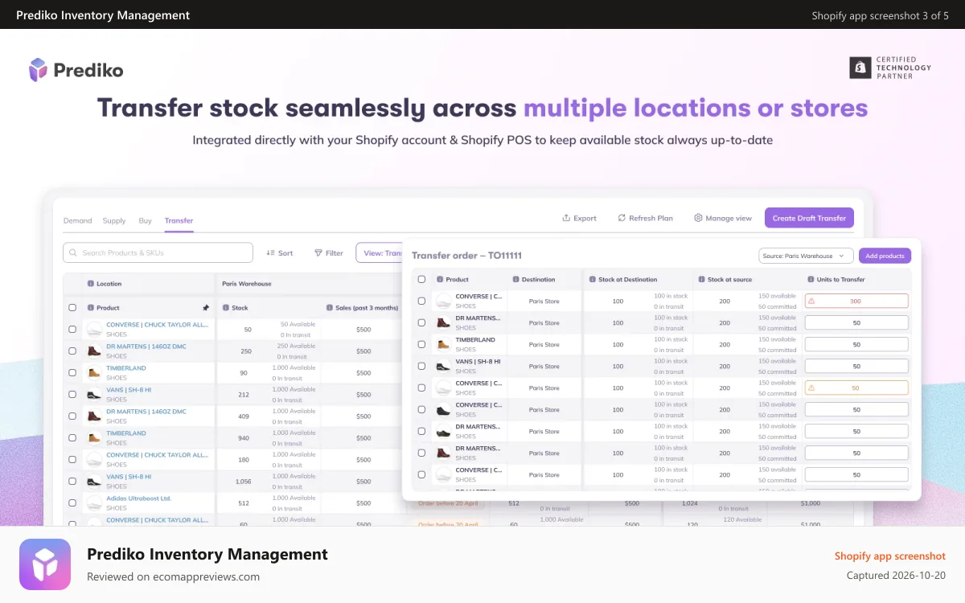Screen dimensions: 965x603
Task: Click info icon beside Stock at Destination
Action: coord(593,280)
